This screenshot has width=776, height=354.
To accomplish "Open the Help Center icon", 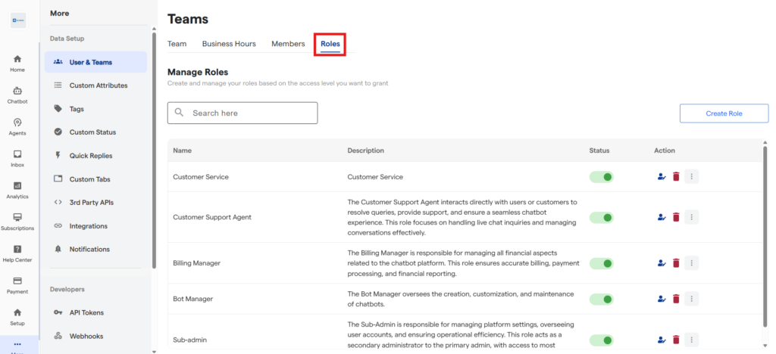I will (x=17, y=253).
